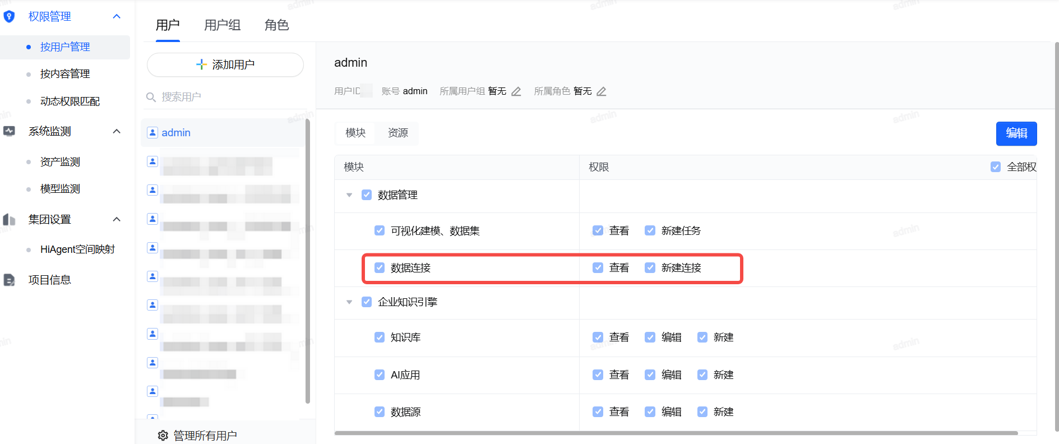Collapse the 数据管理 module tree row

click(x=349, y=195)
